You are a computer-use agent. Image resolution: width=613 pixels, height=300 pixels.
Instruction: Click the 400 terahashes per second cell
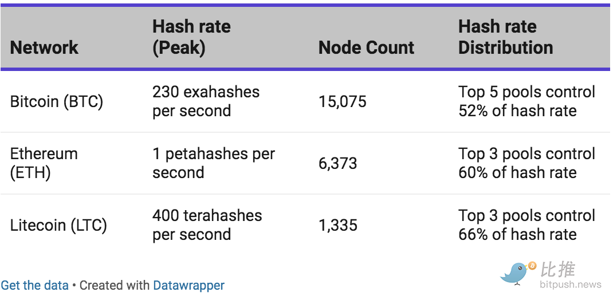[207, 226]
